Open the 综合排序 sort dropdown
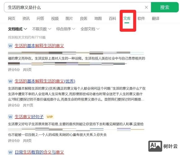 66,29
